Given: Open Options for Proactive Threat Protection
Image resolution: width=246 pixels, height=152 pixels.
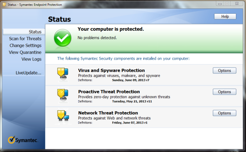Looking at the screenshot, I should pos(225,92).
